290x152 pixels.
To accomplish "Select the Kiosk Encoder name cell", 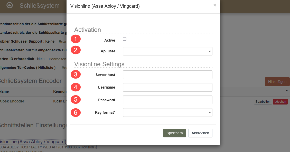I will pyautogui.click(x=12, y=101).
